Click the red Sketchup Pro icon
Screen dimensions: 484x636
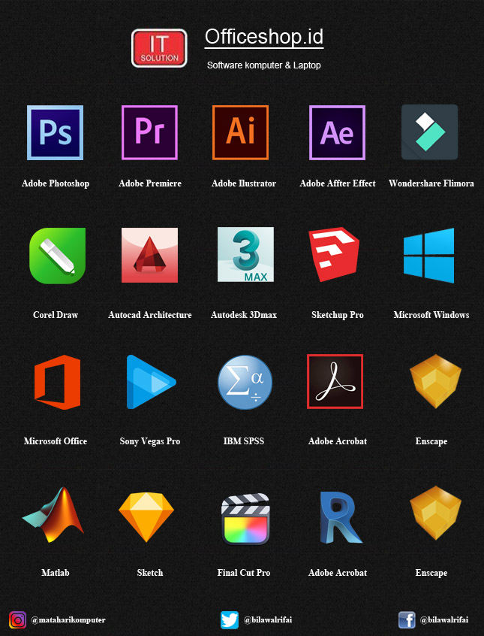334,254
